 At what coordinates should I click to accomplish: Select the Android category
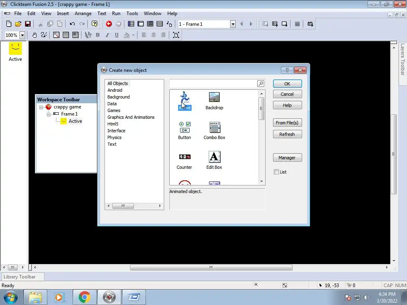click(115, 90)
